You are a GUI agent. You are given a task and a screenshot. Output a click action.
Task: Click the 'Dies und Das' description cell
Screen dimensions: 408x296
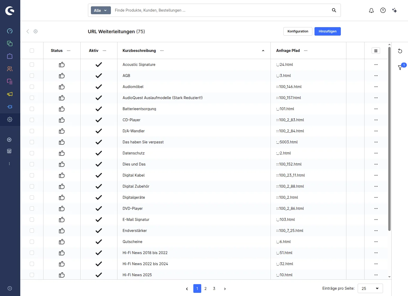coord(194,164)
